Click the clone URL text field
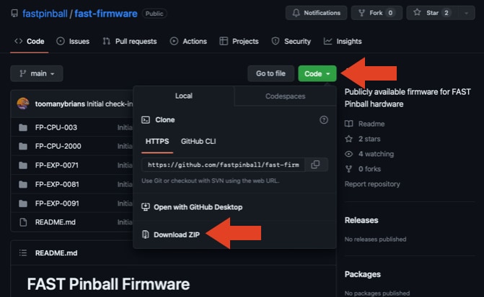 (x=223, y=165)
